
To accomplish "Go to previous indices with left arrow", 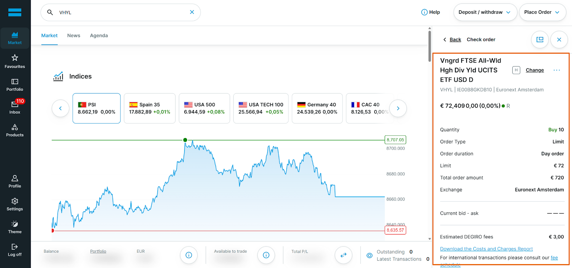I will click(60, 108).
